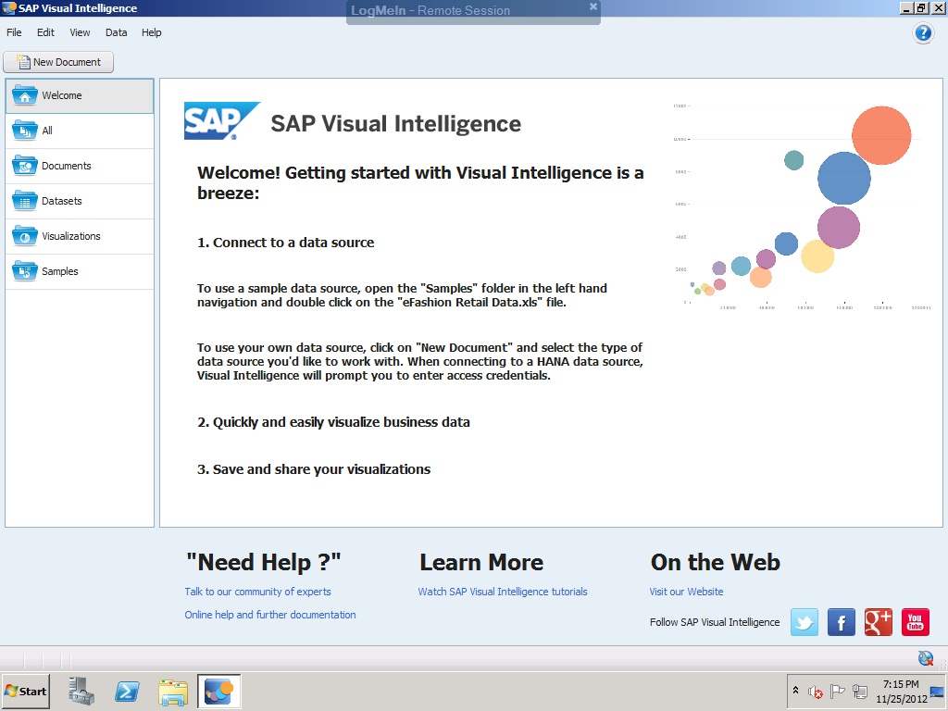The width and height of the screenshot is (948, 711).
Task: Close the LogMeIn Remote Session banner
Action: pyautogui.click(x=593, y=6)
